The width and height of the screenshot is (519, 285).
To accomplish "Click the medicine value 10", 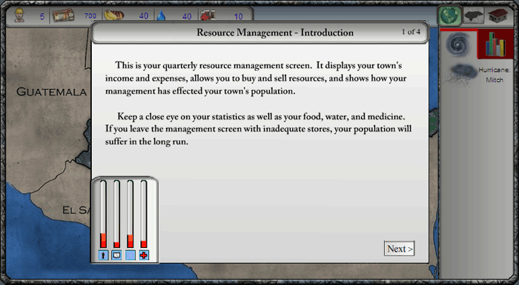I will [238, 16].
